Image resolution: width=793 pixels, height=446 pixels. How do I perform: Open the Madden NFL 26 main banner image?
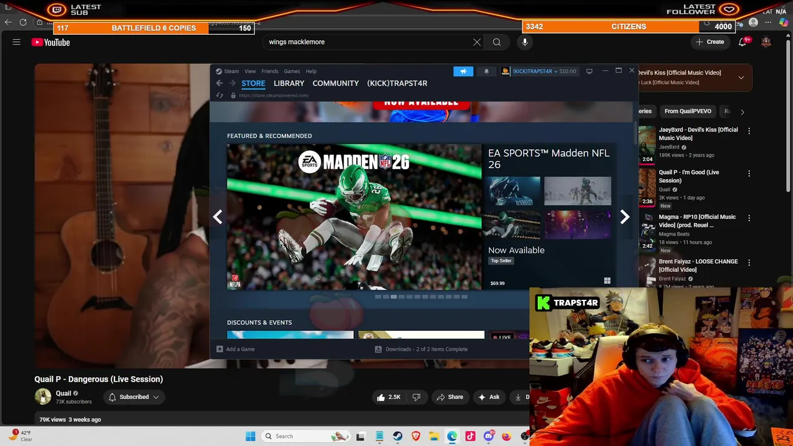point(354,217)
